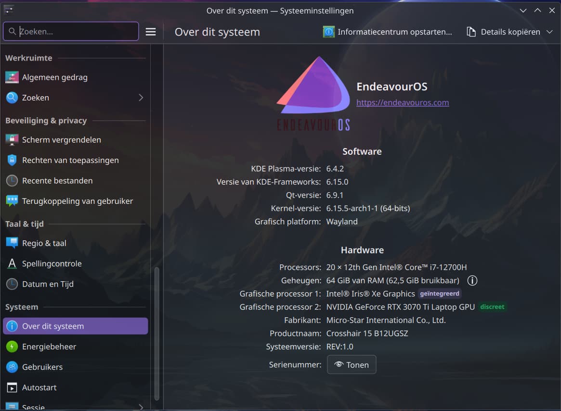
Task: Click the discreet GPU badge
Action: [x=492, y=307]
